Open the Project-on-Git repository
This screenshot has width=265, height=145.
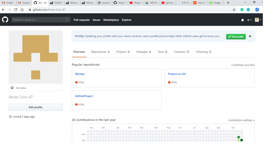(177, 74)
